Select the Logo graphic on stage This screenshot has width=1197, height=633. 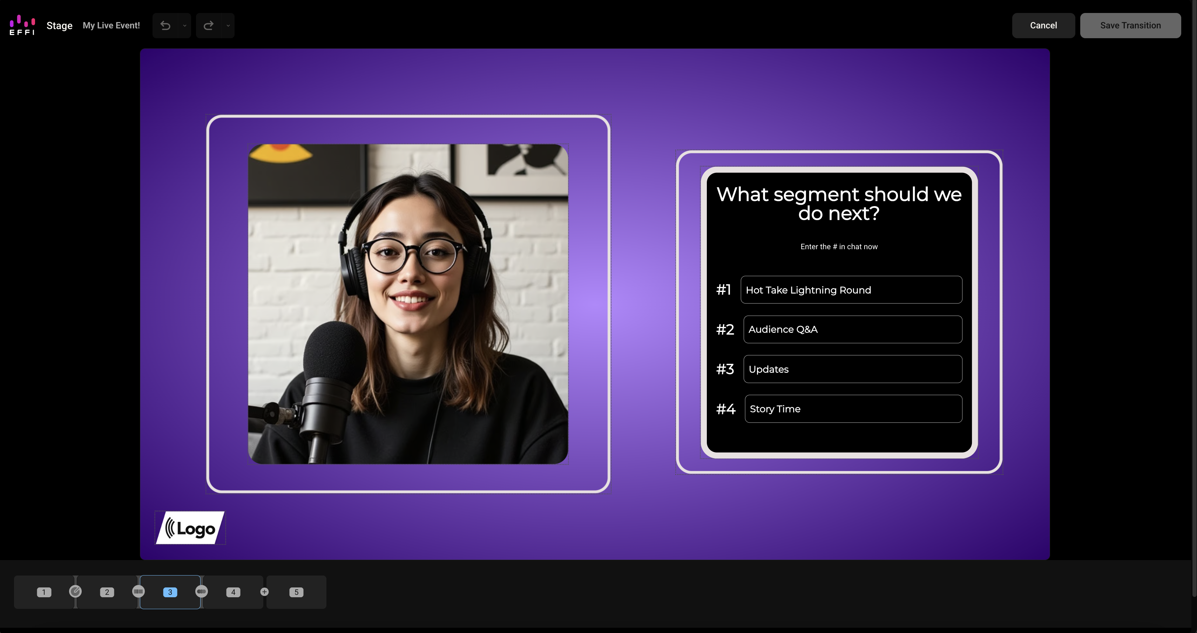pyautogui.click(x=190, y=527)
